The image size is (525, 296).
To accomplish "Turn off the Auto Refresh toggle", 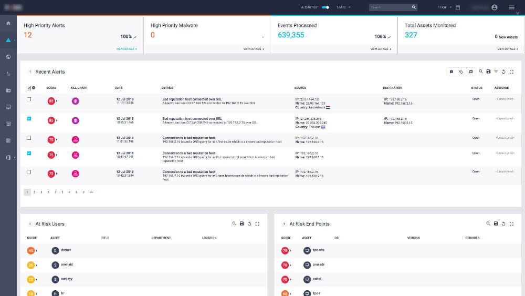I will [x=325, y=7].
